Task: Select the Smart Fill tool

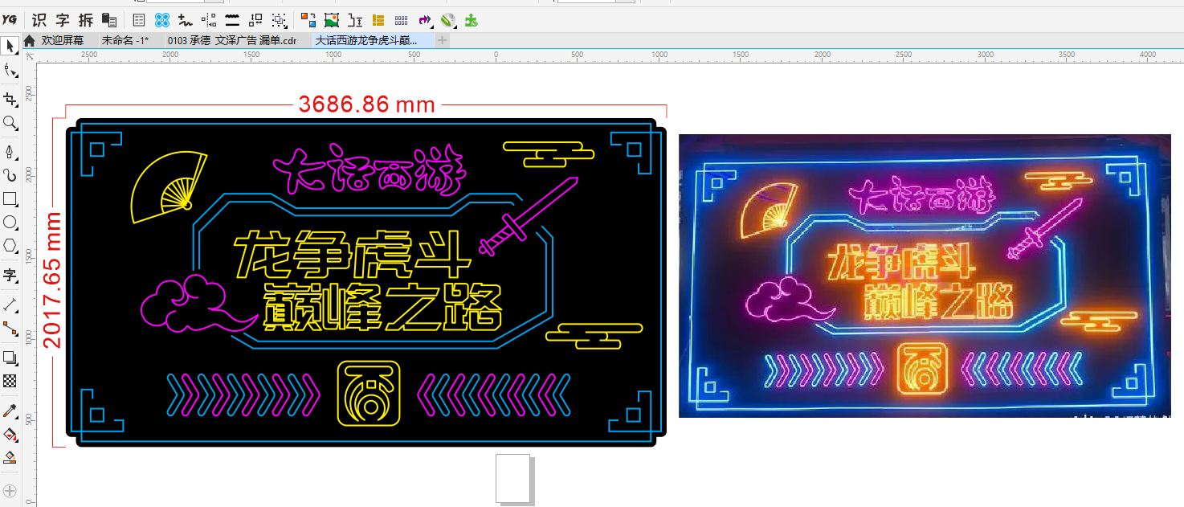Action: click(x=10, y=457)
